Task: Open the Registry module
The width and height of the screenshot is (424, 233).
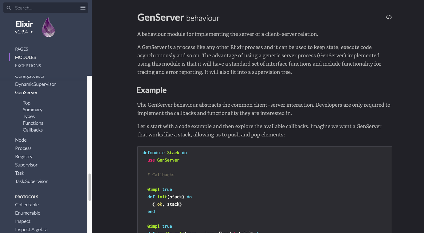Action: (x=24, y=156)
